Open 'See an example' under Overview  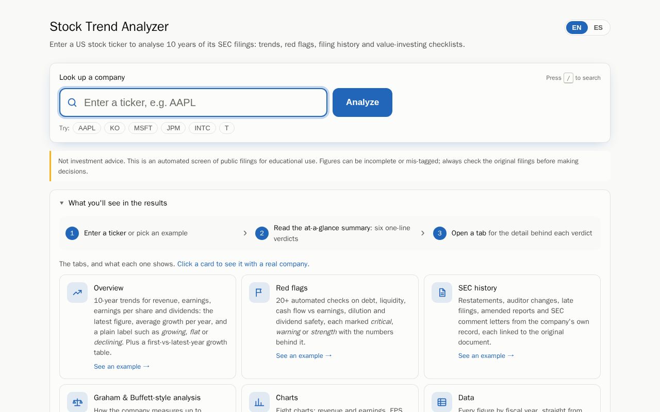pos(122,367)
